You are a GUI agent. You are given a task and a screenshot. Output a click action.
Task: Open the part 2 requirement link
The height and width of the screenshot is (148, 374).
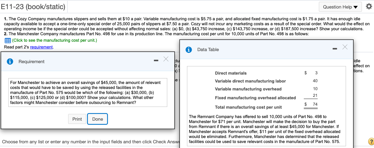(42, 47)
